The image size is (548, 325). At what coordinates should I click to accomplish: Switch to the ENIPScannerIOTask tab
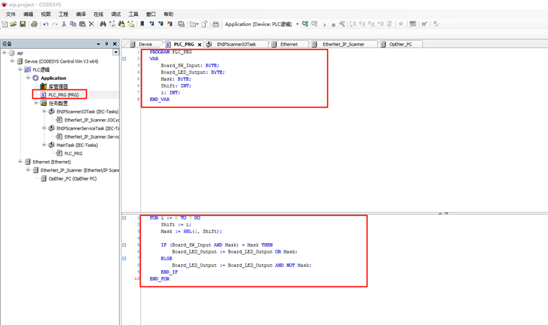pyautogui.click(x=236, y=44)
